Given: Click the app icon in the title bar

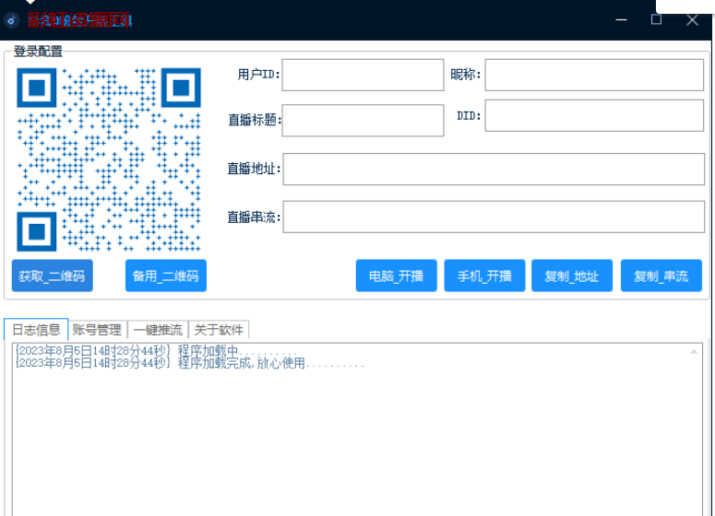Looking at the screenshot, I should [11, 19].
